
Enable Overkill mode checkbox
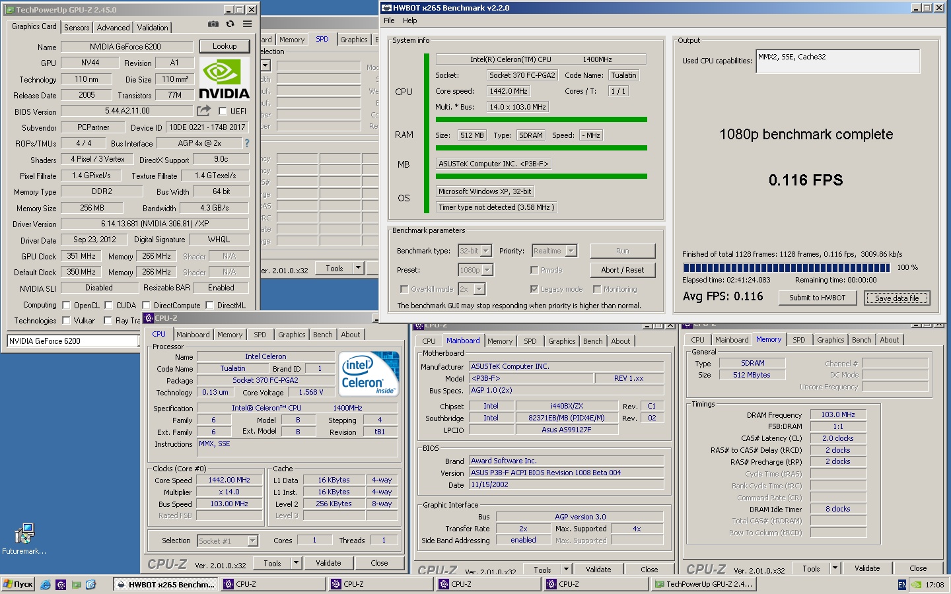[x=404, y=289]
